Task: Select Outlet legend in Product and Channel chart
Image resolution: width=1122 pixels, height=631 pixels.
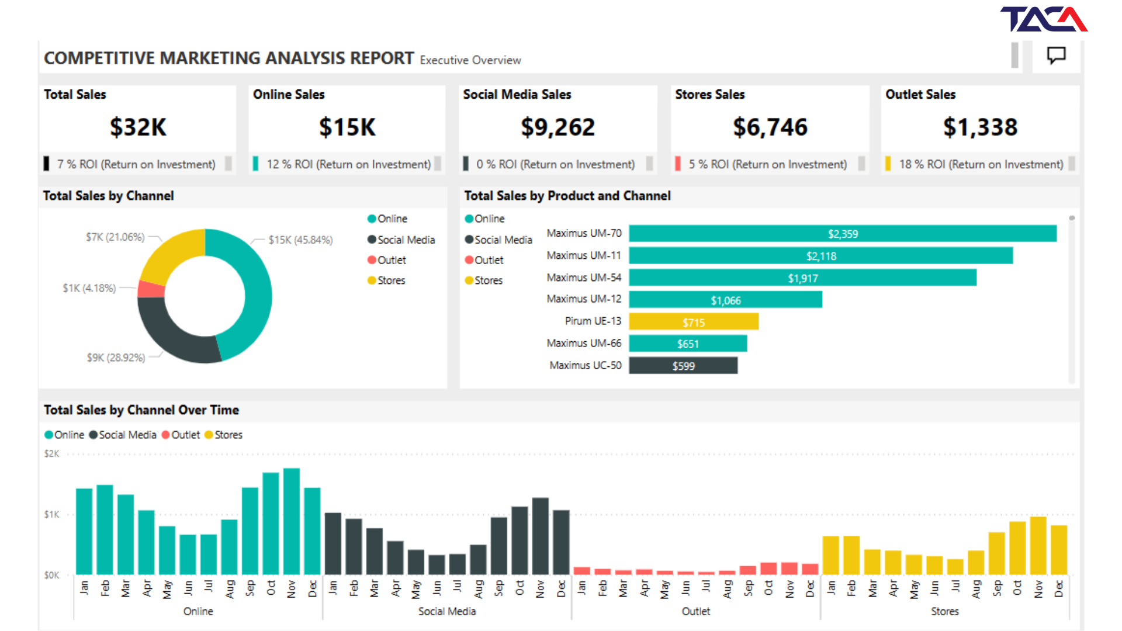Action: pyautogui.click(x=484, y=260)
